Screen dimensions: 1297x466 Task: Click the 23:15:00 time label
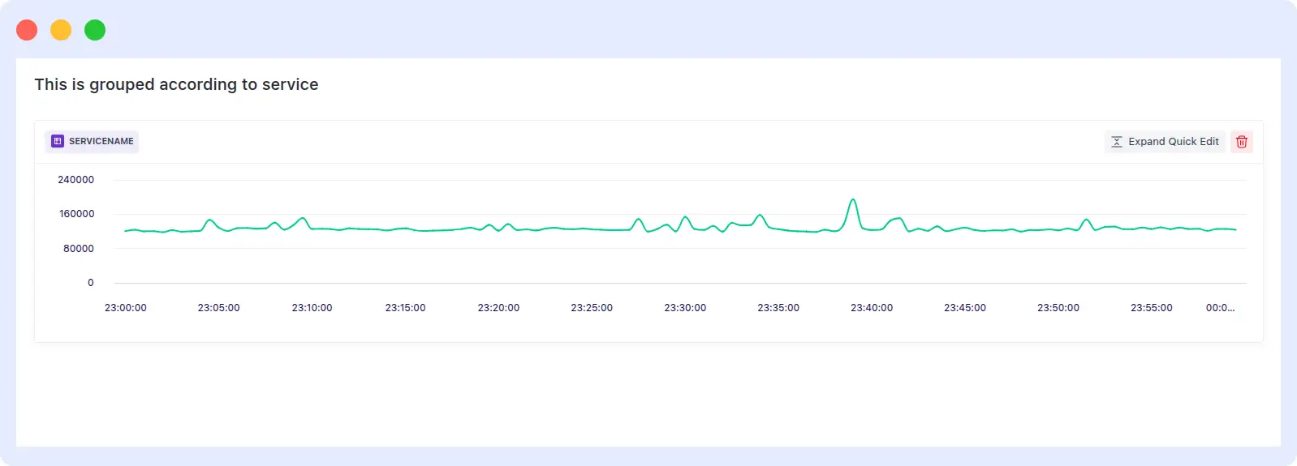(x=406, y=308)
